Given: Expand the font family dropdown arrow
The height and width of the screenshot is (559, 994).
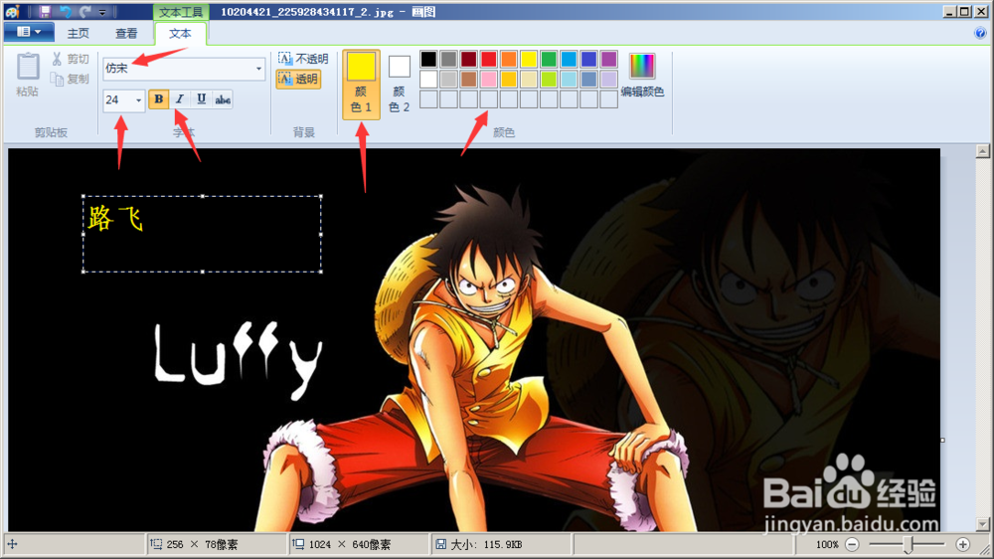Looking at the screenshot, I should (258, 69).
